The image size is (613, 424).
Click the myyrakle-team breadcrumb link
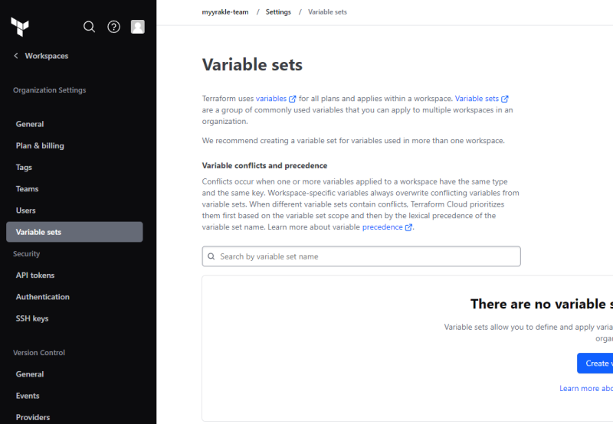(219, 12)
